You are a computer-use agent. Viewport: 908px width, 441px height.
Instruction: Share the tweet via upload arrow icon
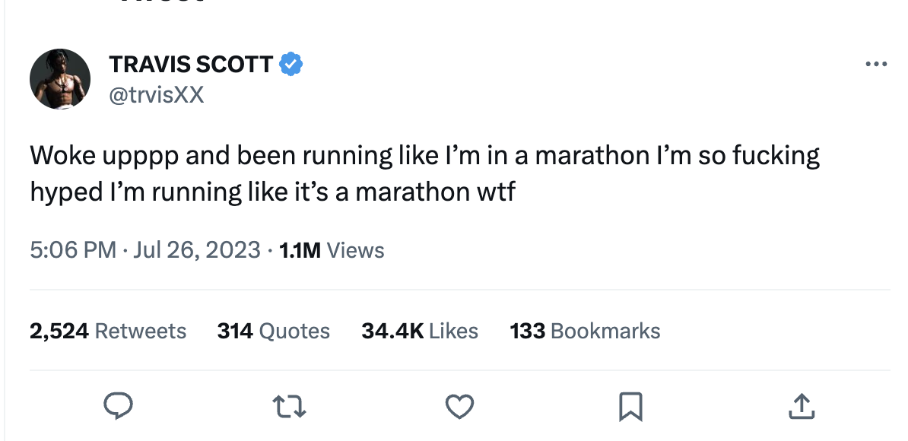[x=801, y=407]
